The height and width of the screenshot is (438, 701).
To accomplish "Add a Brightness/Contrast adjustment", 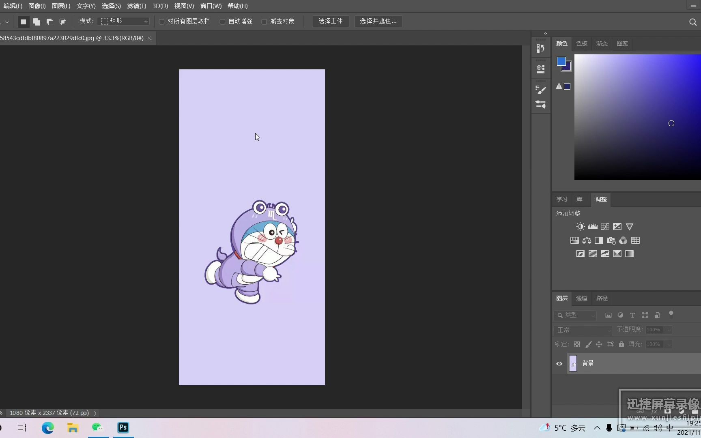I will point(581,226).
